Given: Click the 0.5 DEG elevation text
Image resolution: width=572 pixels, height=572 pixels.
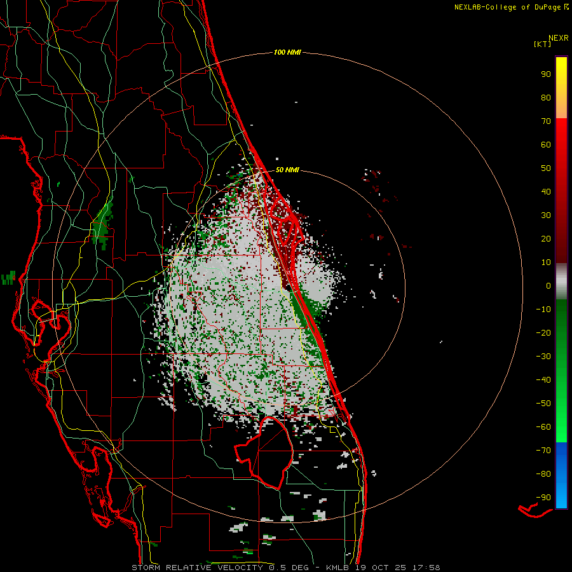Looking at the screenshot, I should [x=289, y=568].
